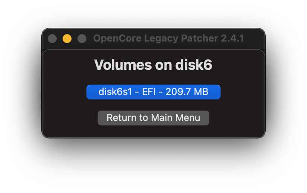Click the word "OpenCore" in the window title
Image resolution: width=307 pixels, height=193 pixels.
(x=117, y=38)
